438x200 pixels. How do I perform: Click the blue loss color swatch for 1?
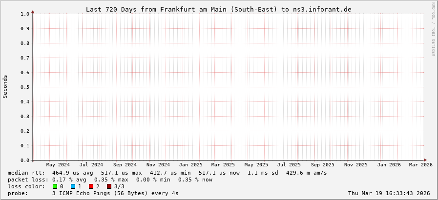(x=73, y=186)
